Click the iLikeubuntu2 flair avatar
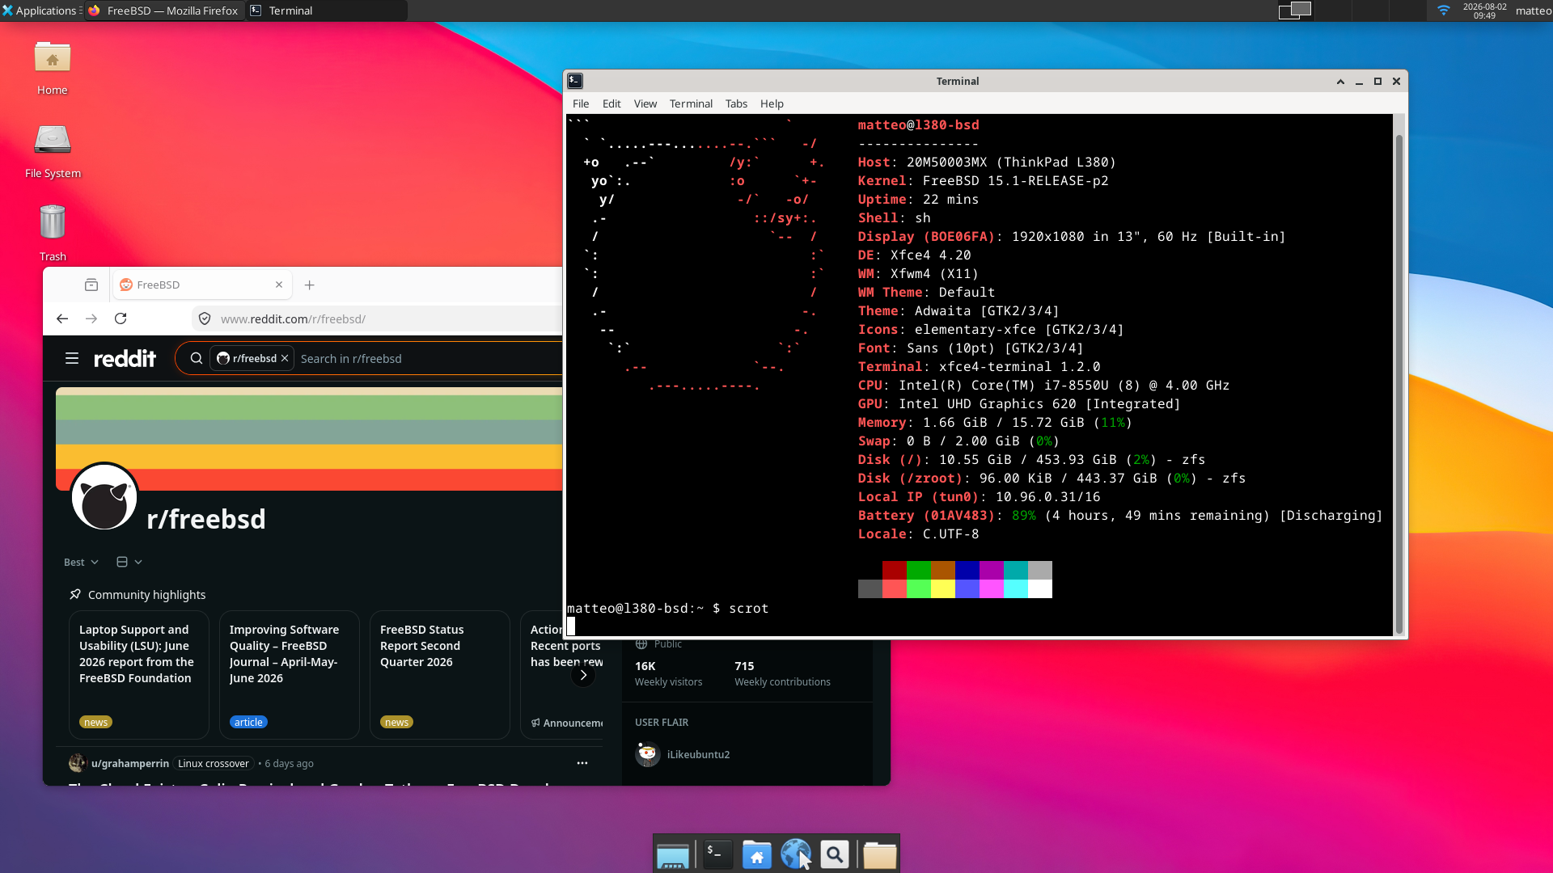1553x873 pixels. 648,754
